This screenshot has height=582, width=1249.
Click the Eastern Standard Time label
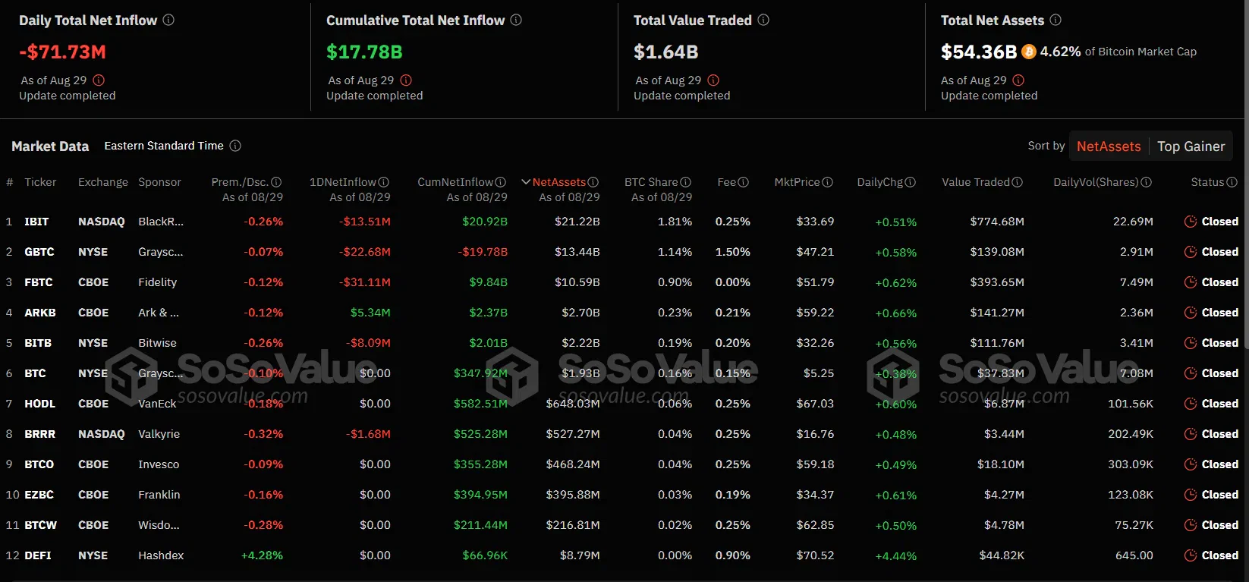164,146
